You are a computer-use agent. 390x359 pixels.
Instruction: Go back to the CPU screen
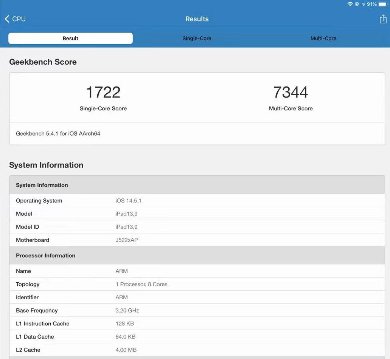[x=15, y=19]
